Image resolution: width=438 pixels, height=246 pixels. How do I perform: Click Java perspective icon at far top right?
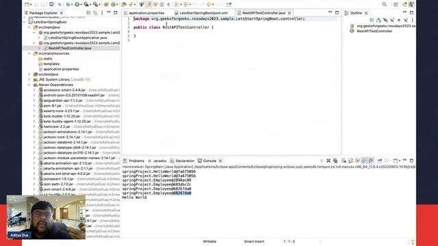click(411, 4)
